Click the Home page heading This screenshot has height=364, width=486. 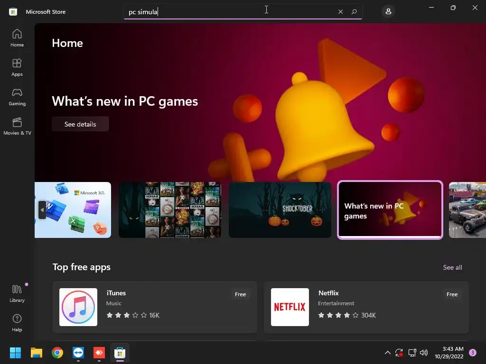[67, 43]
